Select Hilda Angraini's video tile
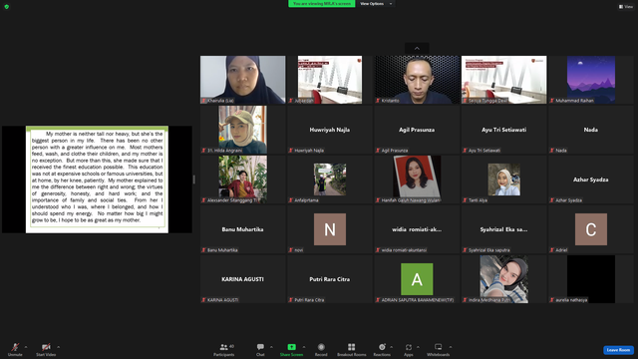Screen dimensions: 638x359 pyautogui.click(x=243, y=130)
